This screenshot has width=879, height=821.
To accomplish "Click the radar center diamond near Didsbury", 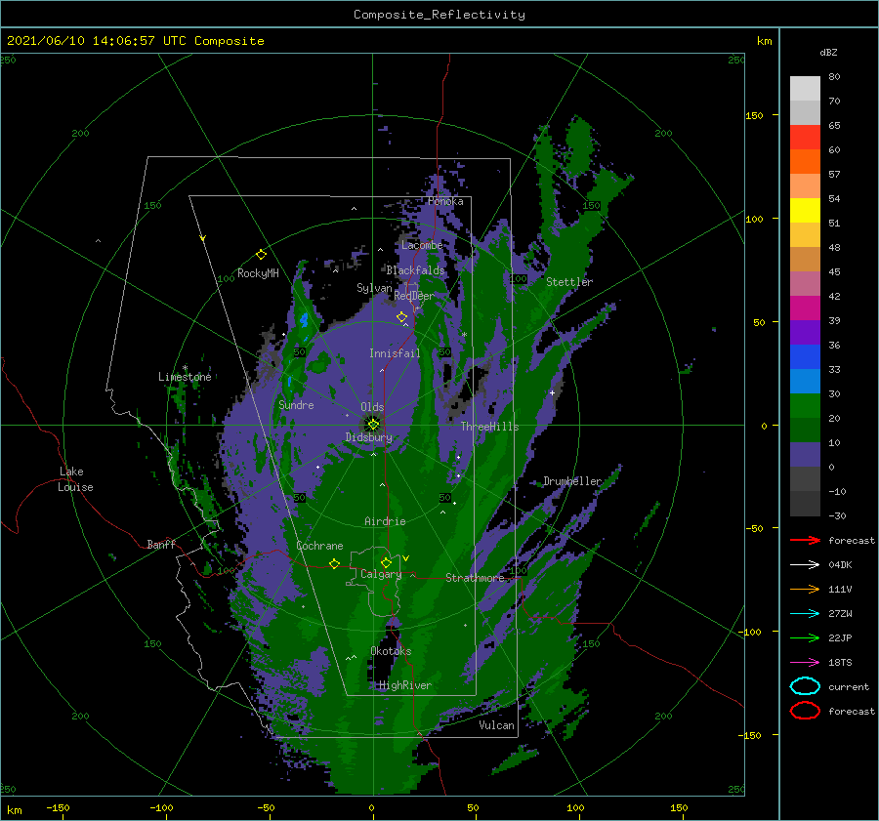I will tap(373, 425).
